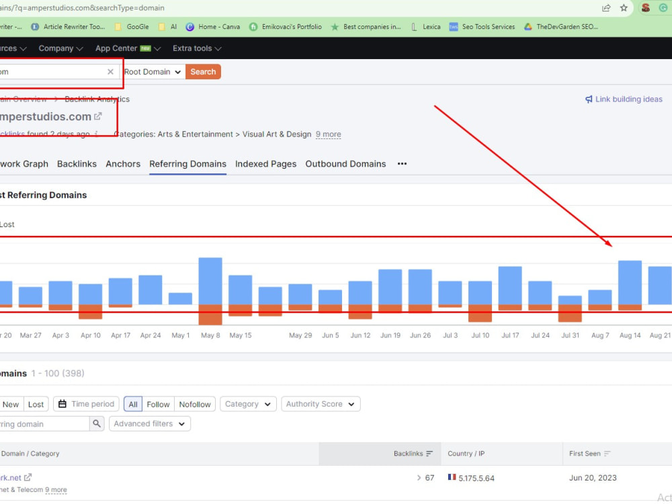Open the more tabs ellipsis menu
Viewport: 672px width, 504px height.
pyautogui.click(x=402, y=164)
